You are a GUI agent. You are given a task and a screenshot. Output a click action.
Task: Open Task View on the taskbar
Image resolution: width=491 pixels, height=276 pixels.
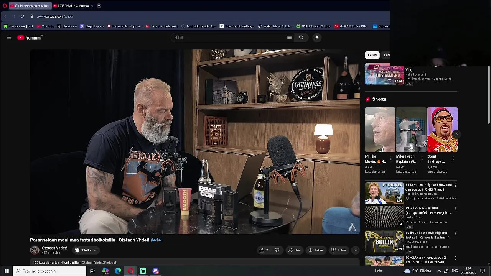(92, 271)
